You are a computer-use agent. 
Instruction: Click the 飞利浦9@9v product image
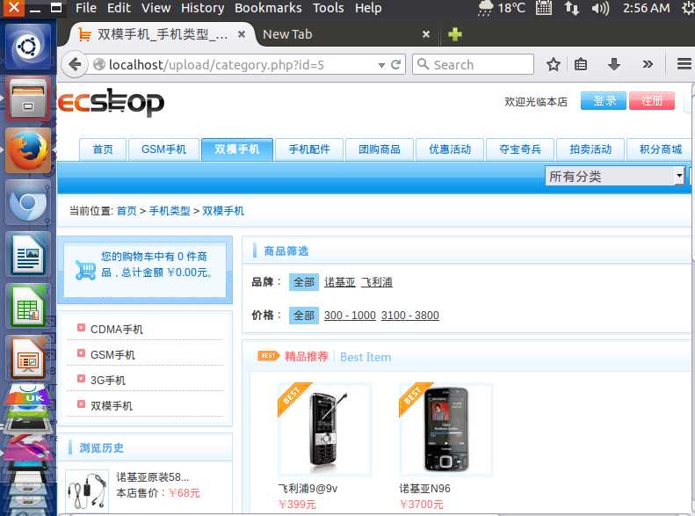click(x=325, y=430)
